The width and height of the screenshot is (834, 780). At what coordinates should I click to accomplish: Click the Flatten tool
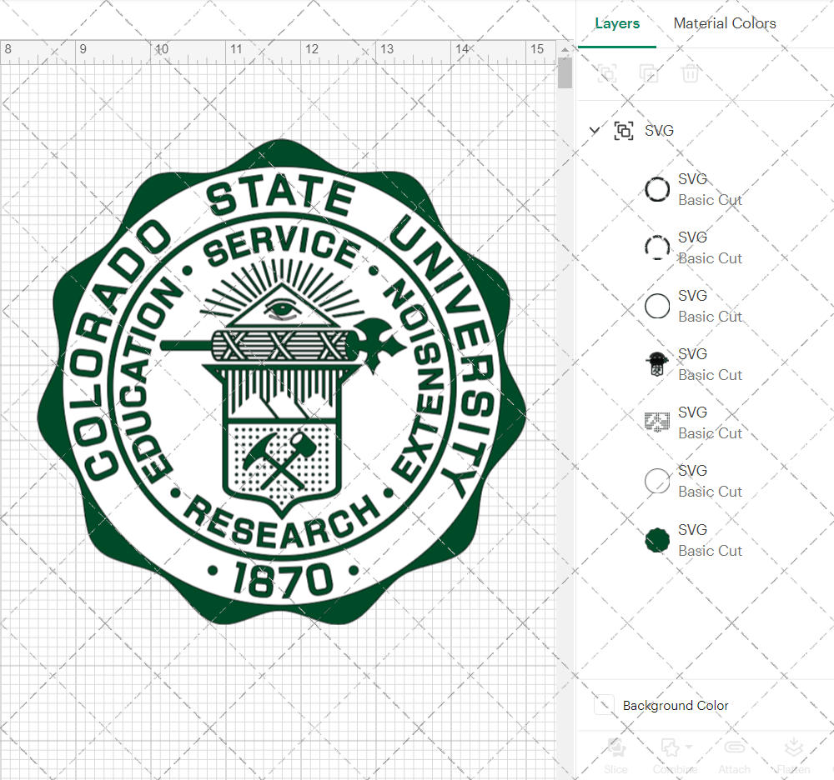pos(793,755)
